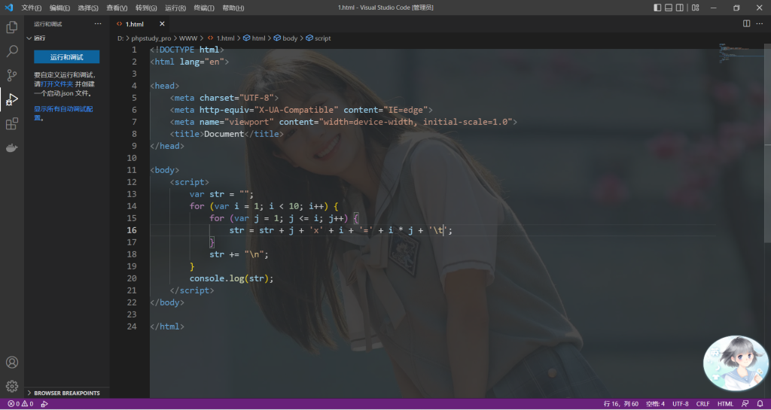The height and width of the screenshot is (410, 771).
Task: Click the Accounts icon in activity bar
Action: (x=12, y=362)
